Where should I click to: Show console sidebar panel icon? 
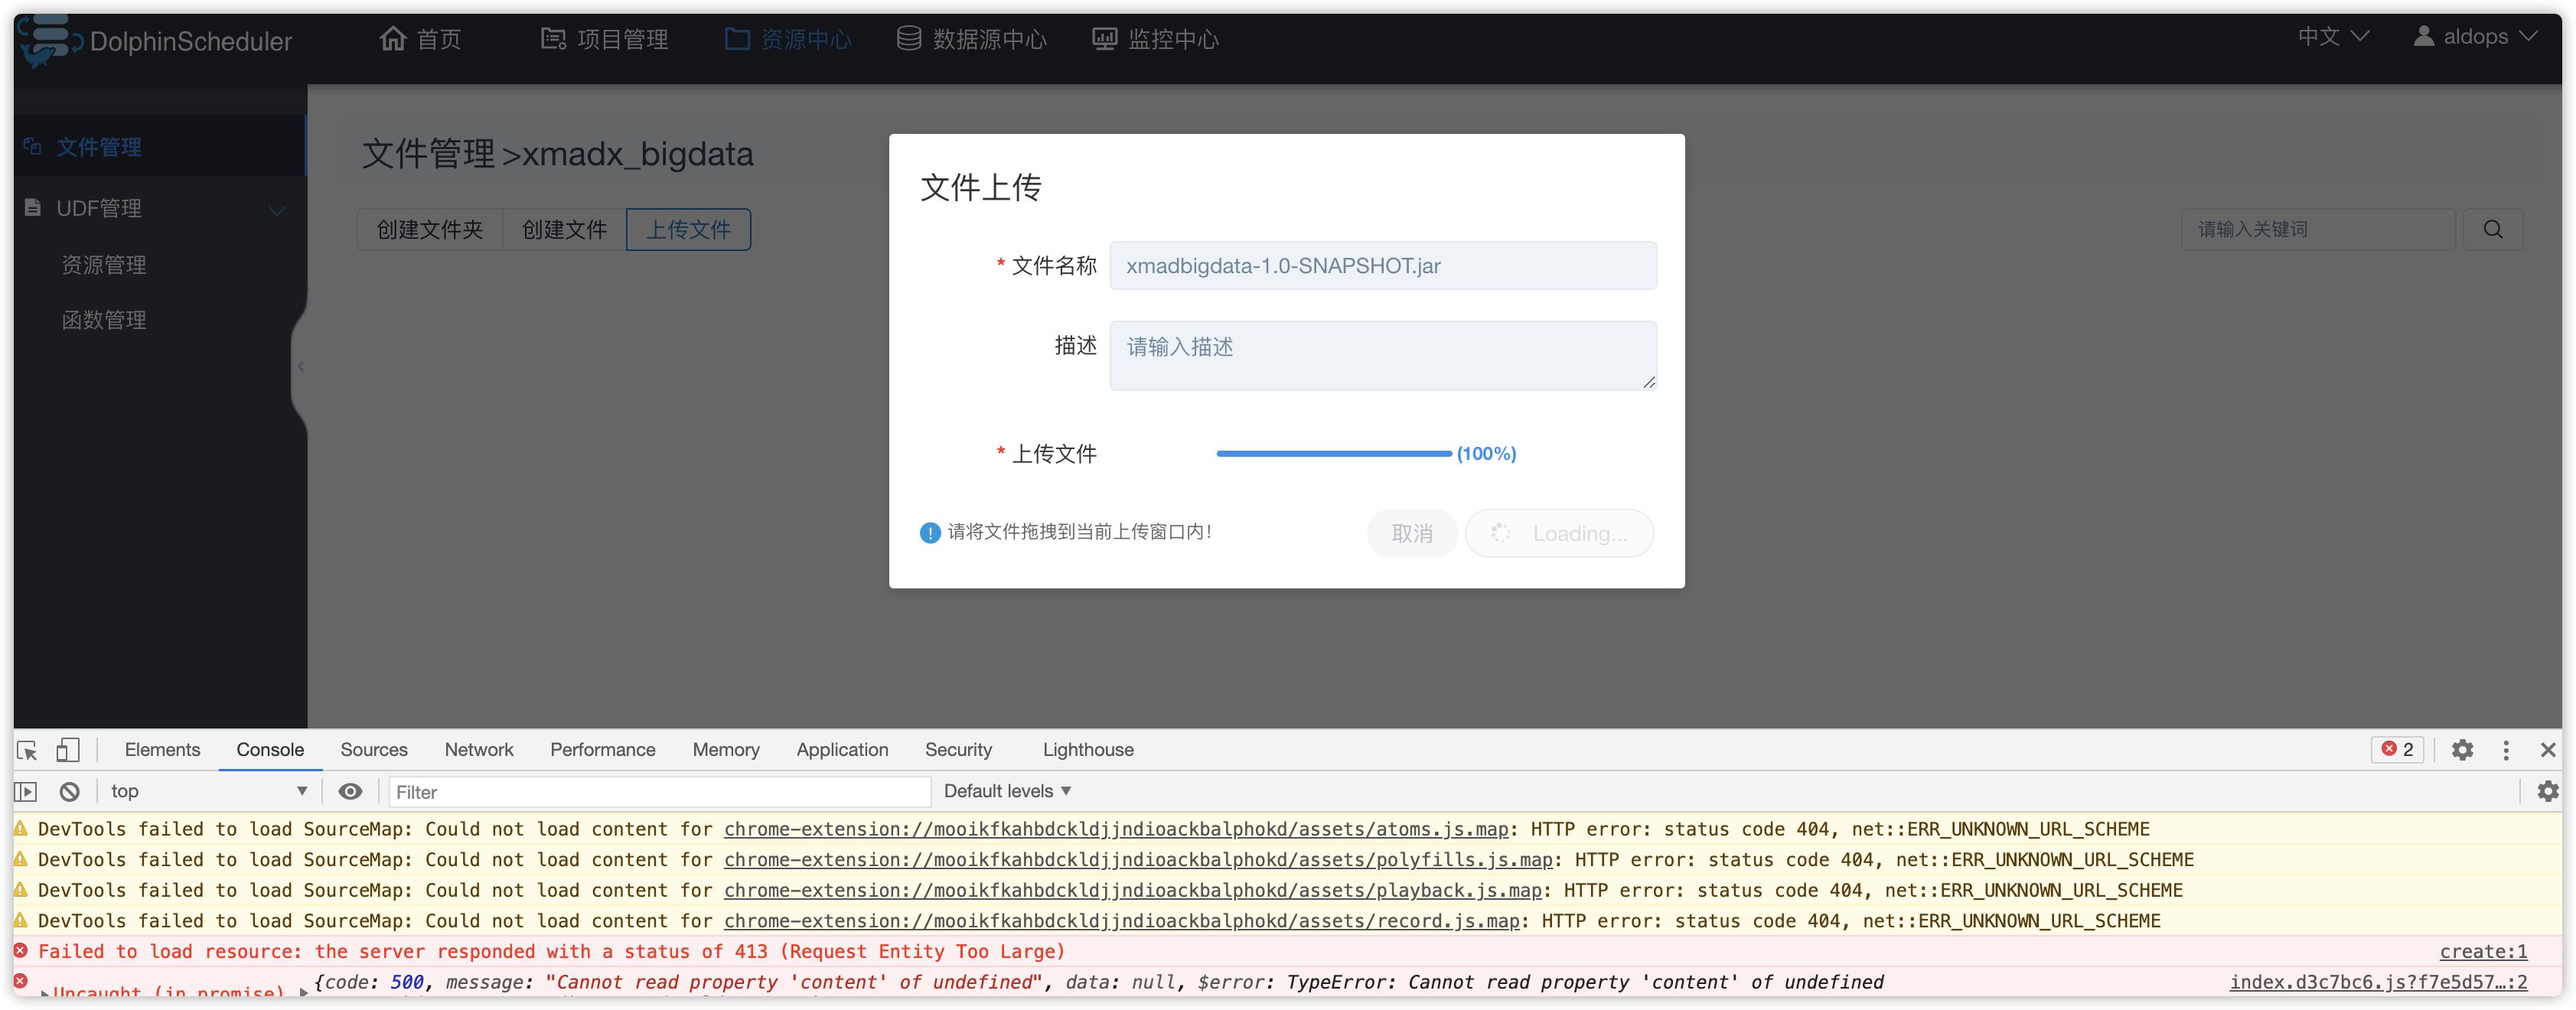[27, 791]
